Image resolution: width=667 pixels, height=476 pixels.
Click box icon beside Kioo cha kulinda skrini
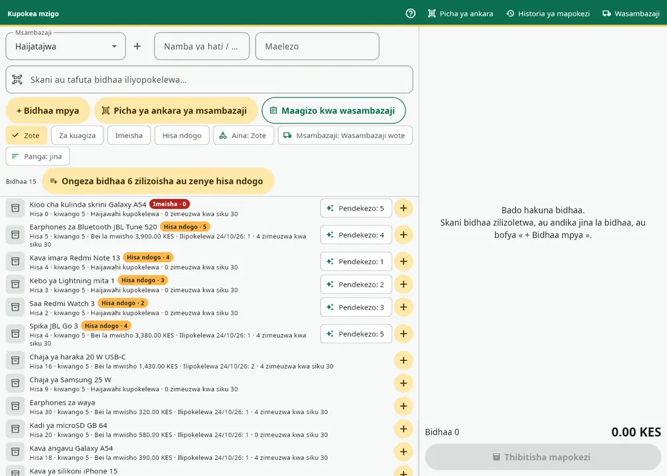tap(15, 208)
